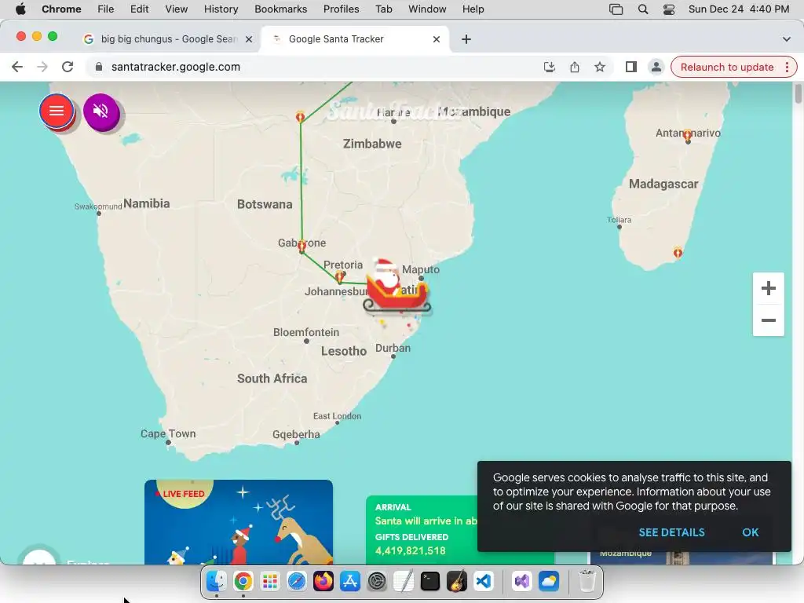
Task: Open Spotlight search in menu bar
Action: tap(643, 9)
